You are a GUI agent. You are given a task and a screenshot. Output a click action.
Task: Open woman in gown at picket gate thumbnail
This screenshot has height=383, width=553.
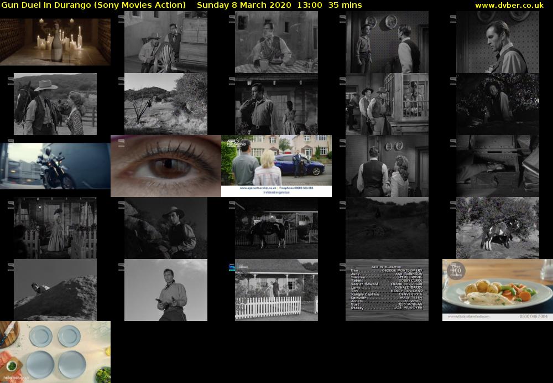55,228
